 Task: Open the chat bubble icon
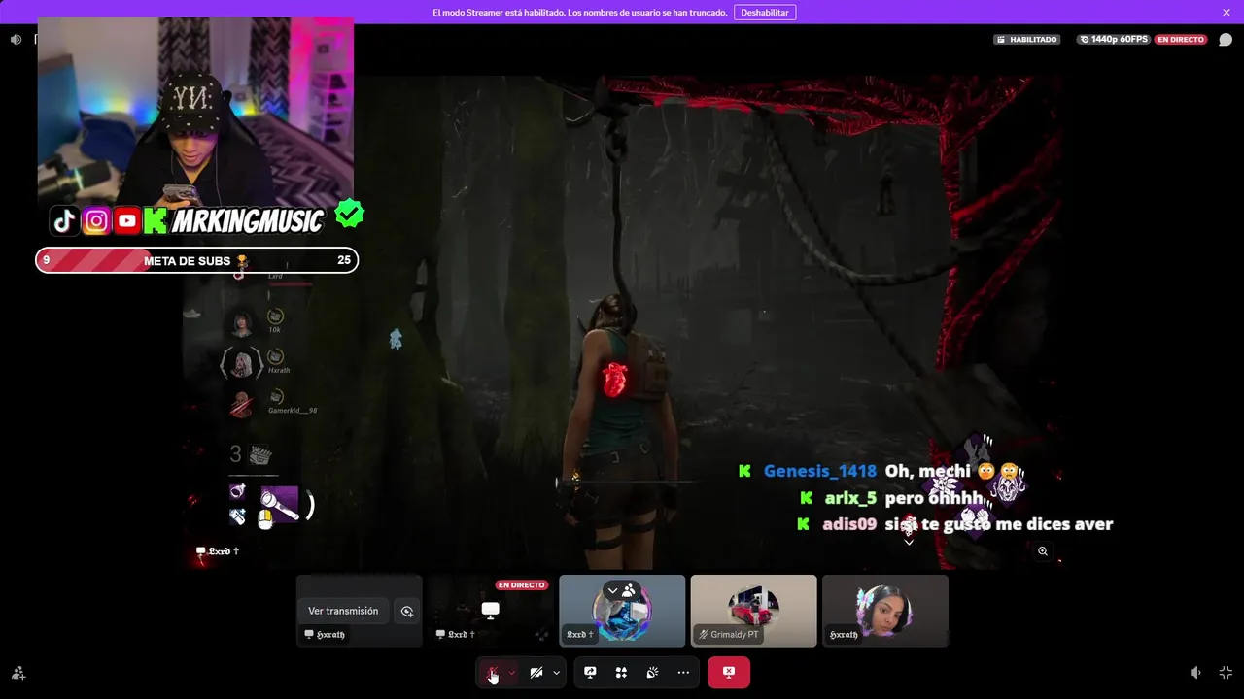click(x=1226, y=40)
